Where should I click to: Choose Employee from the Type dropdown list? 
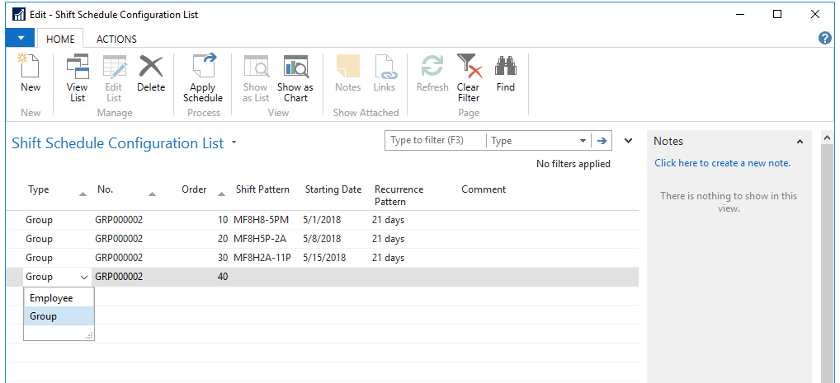[51, 298]
